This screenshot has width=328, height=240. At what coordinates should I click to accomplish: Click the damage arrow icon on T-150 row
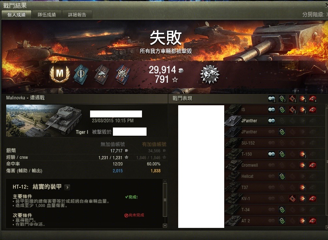pos(302,154)
